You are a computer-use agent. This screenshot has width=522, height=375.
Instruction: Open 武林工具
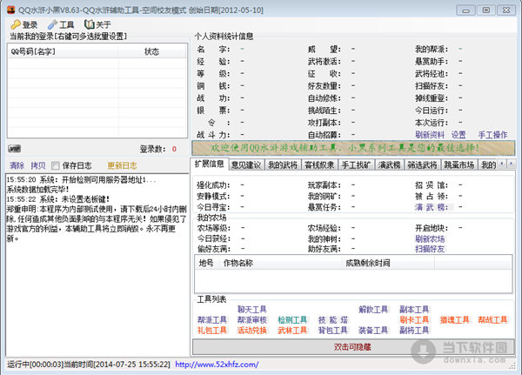tap(292, 330)
